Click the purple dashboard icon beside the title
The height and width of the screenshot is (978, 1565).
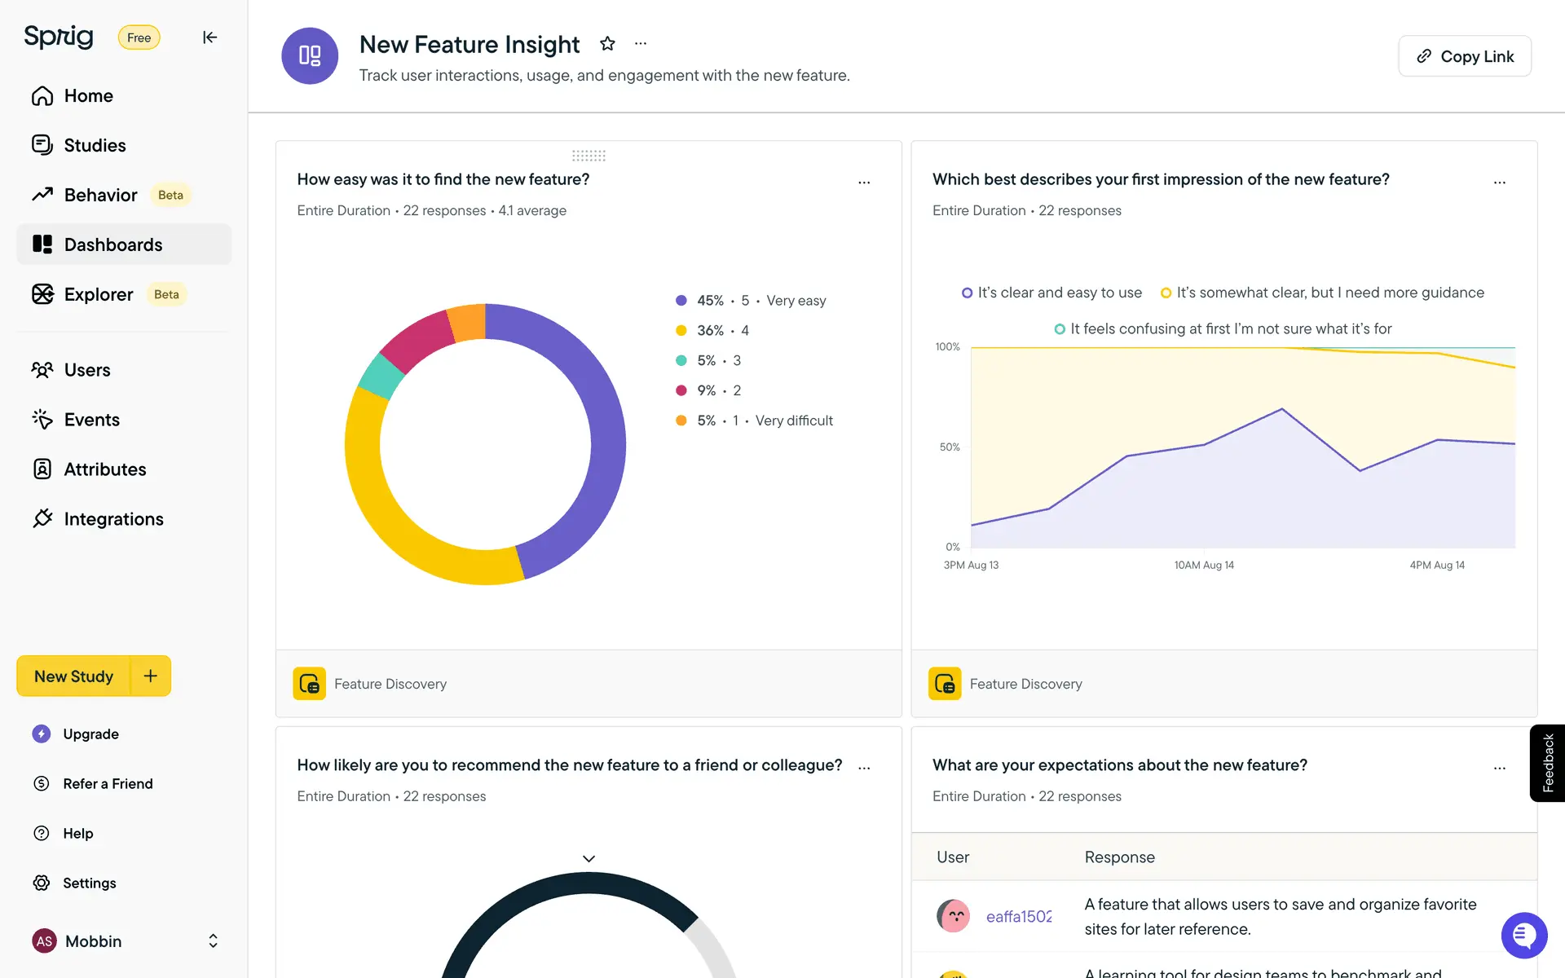[x=310, y=56]
